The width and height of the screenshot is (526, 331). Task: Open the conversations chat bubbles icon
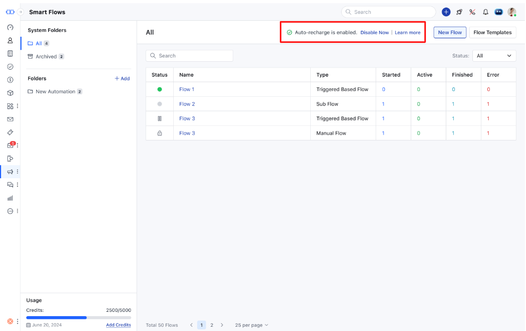click(x=10, y=185)
